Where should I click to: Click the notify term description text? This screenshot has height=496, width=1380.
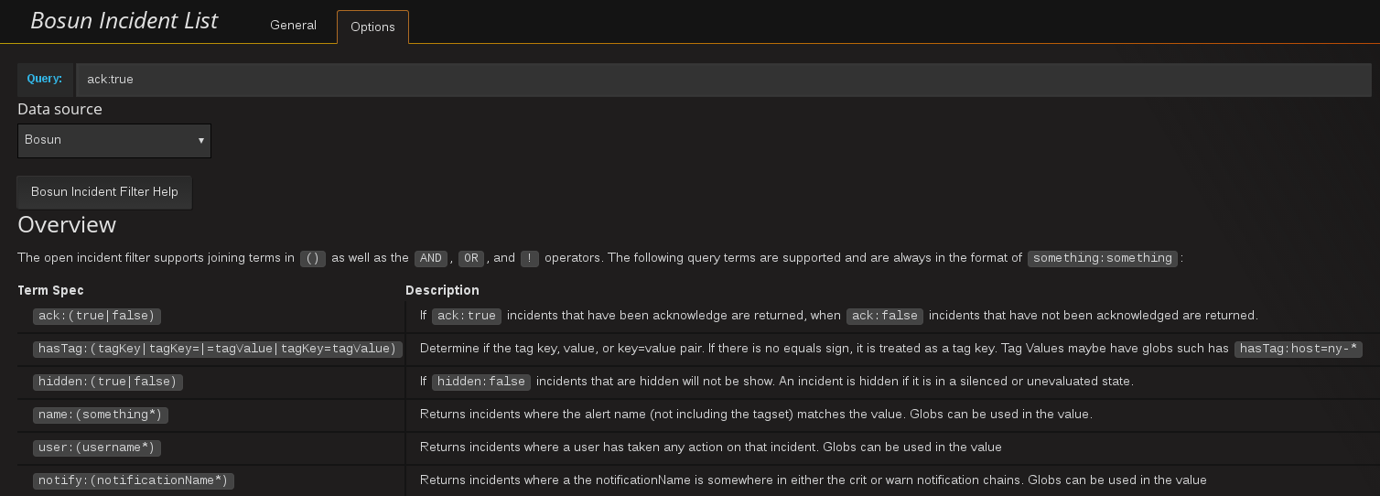coord(814,480)
